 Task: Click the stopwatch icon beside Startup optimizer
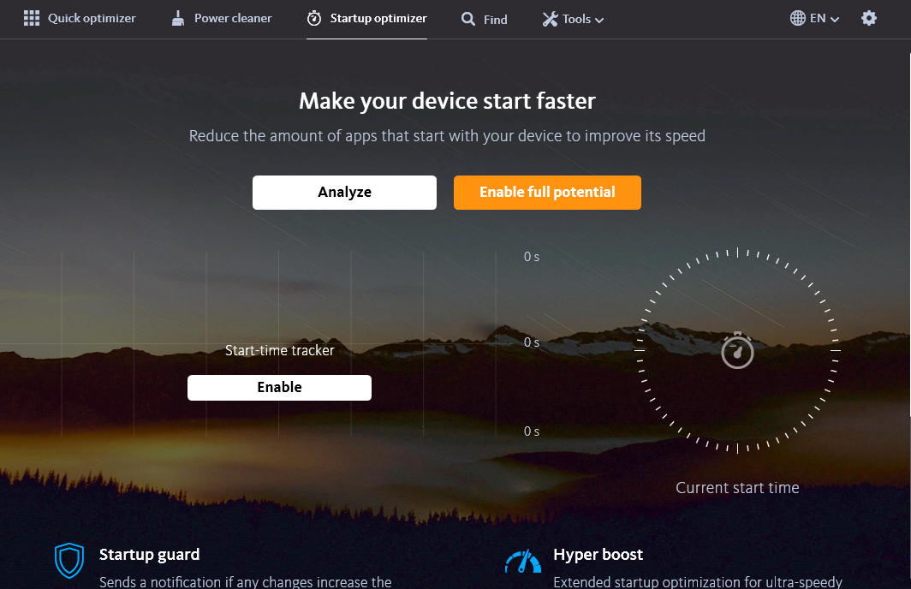click(x=314, y=18)
